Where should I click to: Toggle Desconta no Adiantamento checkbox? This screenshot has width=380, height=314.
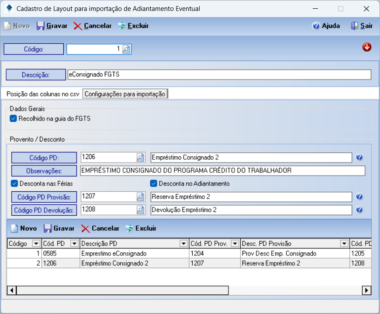pos(153,183)
